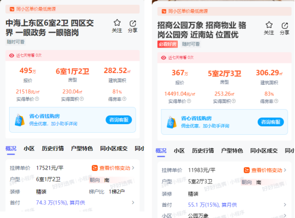Open the chevron on the 小区 公园万象 row
This screenshot has width=295, height=218.
point(285,215)
